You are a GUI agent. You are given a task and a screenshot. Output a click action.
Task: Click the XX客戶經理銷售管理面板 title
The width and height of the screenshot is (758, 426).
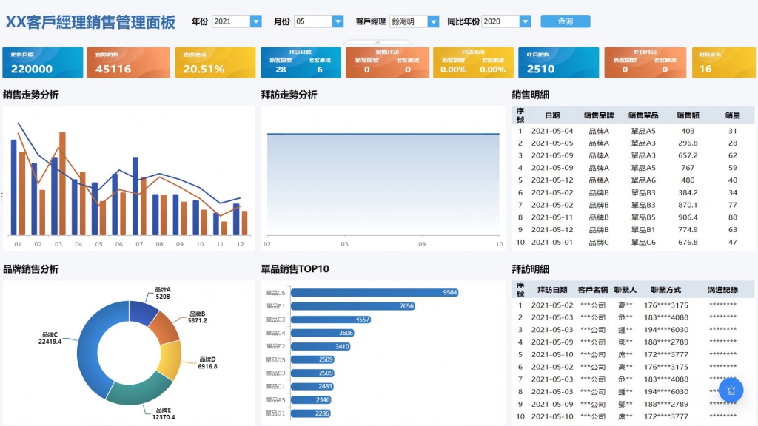click(x=90, y=22)
